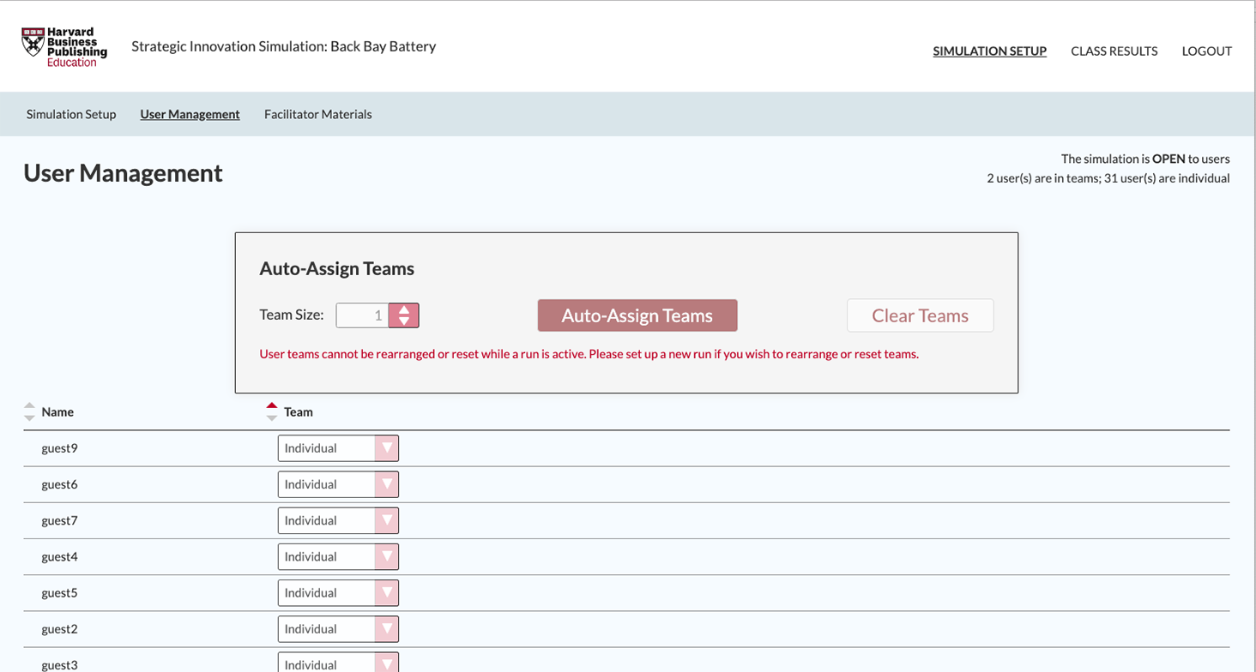Open the Team dropdown for guest5
This screenshot has width=1256, height=672.
coord(338,592)
